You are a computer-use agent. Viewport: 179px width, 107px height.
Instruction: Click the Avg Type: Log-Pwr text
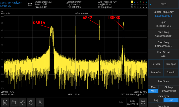point(107,2)
